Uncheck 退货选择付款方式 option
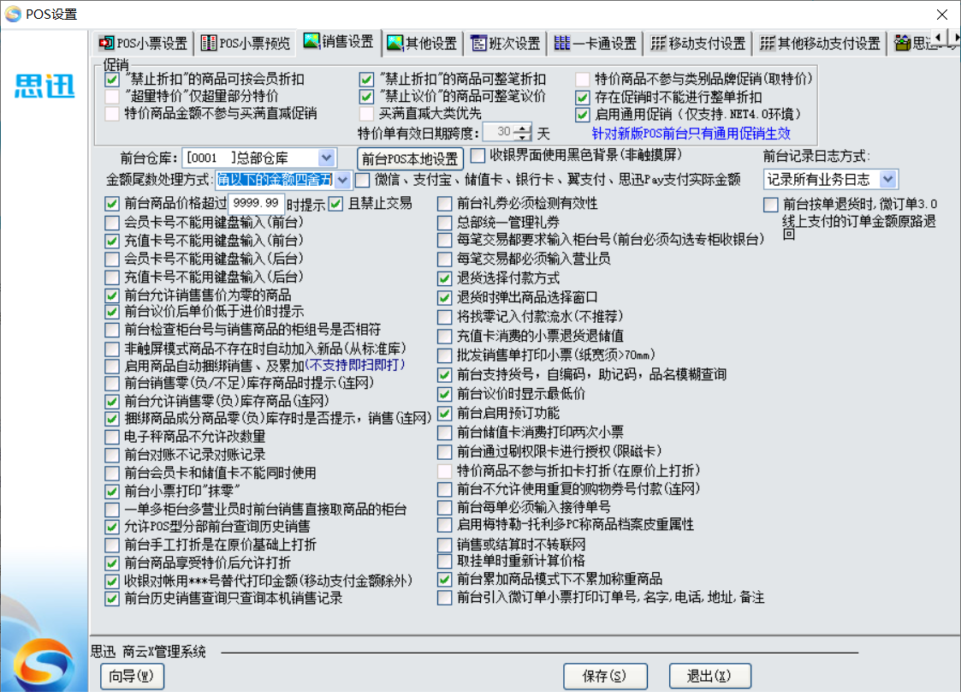961x692 pixels. coord(444,278)
